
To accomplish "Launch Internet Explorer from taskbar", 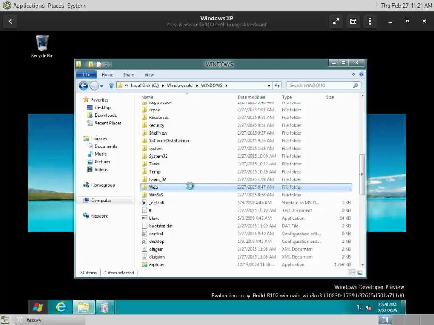I will 60,307.
